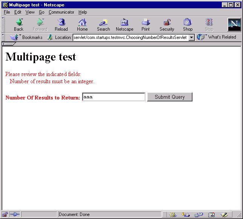Viewport: 243px width, 219px height.
Task: Open Composer from the component bar
Action: click(x=224, y=214)
